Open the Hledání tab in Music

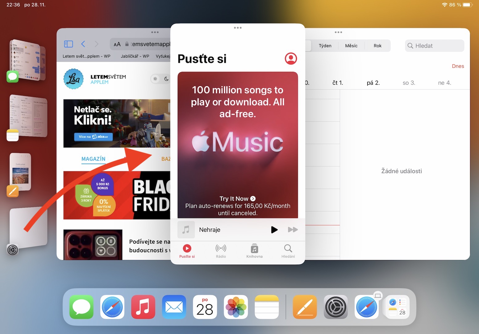pyautogui.click(x=288, y=251)
